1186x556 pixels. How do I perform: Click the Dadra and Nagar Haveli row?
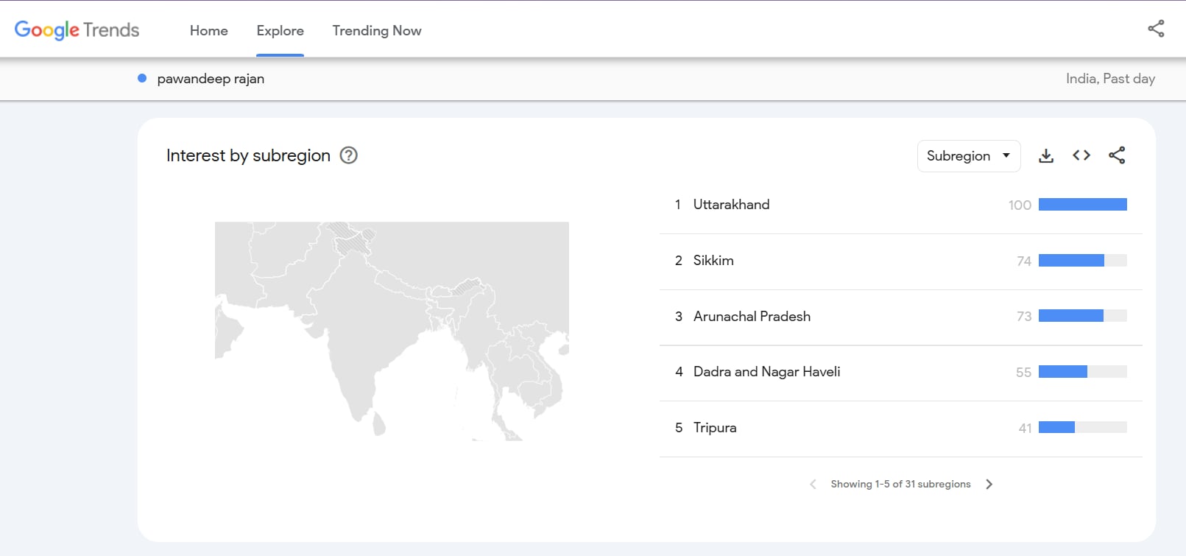tap(766, 372)
